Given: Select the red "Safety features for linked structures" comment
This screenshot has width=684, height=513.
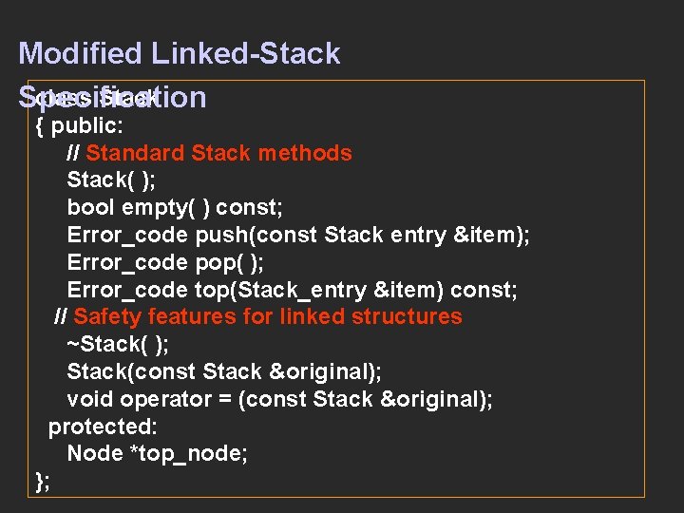Looking at the screenshot, I should coord(267,316).
